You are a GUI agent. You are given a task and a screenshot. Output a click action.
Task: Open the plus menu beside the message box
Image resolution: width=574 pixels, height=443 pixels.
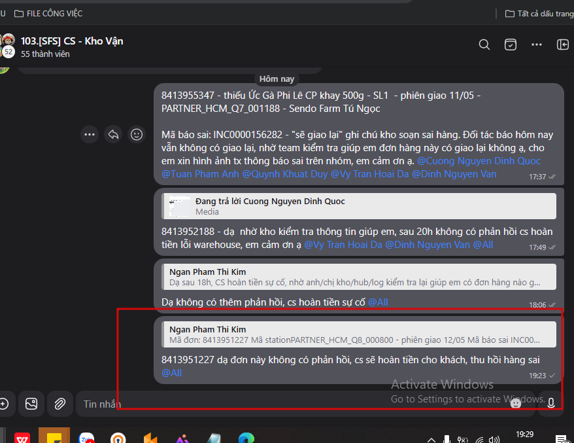[x=4, y=404]
